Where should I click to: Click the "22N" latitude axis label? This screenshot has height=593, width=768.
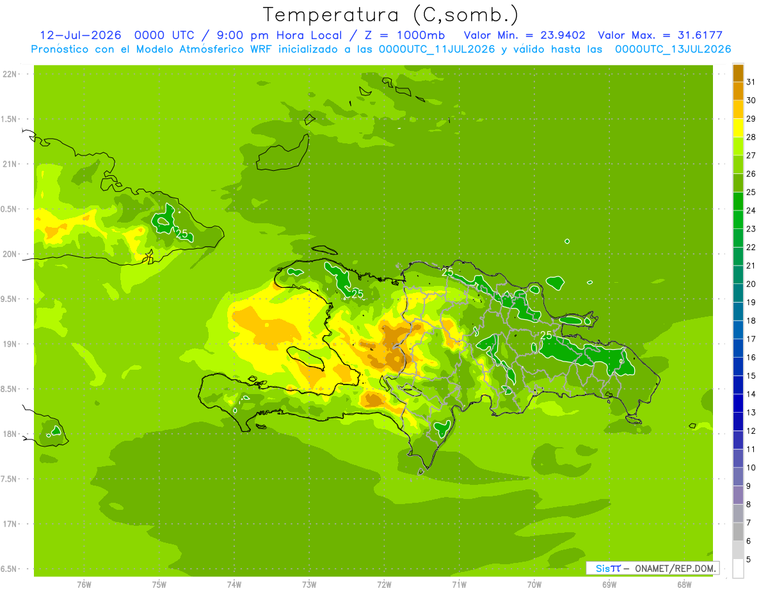pos(11,74)
